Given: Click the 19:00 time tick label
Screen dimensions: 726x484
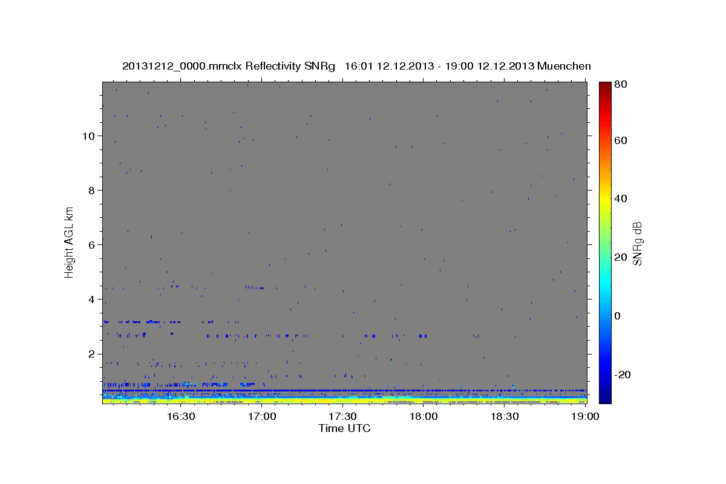Looking at the screenshot, I should point(586,416).
